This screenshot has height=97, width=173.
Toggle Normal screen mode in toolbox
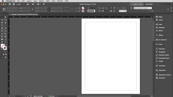coord(2,57)
